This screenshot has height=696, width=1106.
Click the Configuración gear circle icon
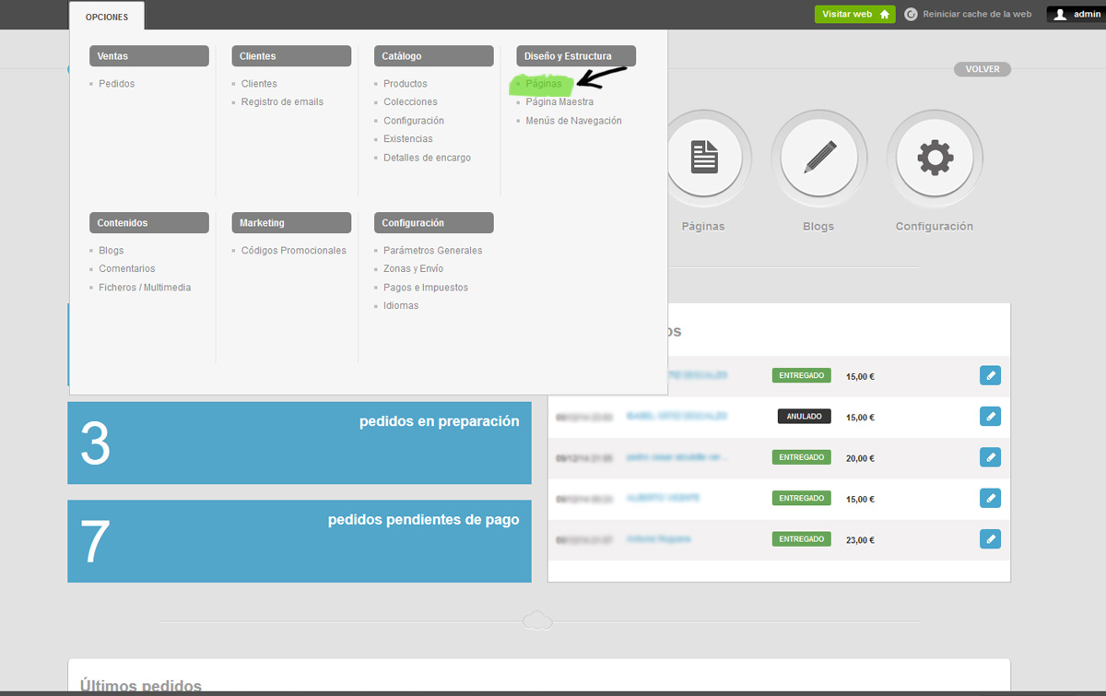pos(935,158)
